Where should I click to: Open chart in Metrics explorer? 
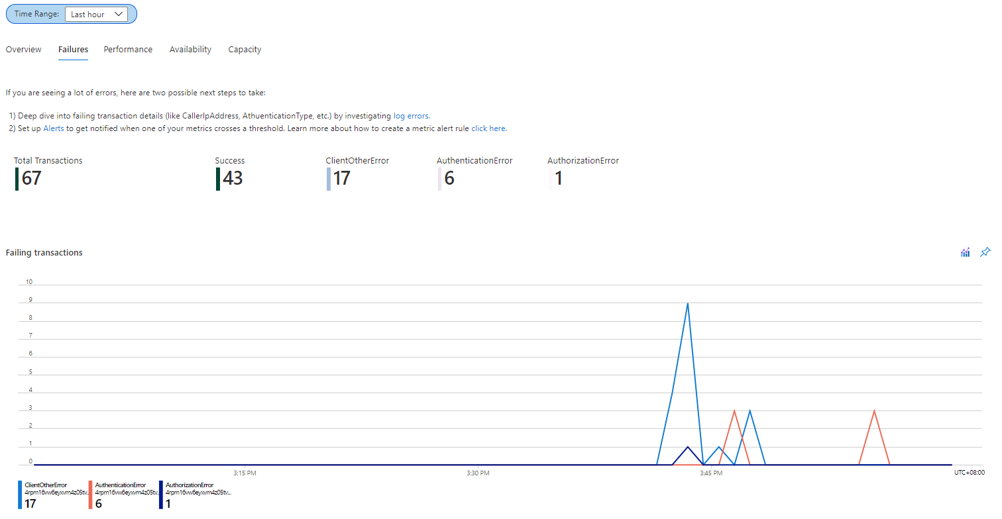coord(965,252)
